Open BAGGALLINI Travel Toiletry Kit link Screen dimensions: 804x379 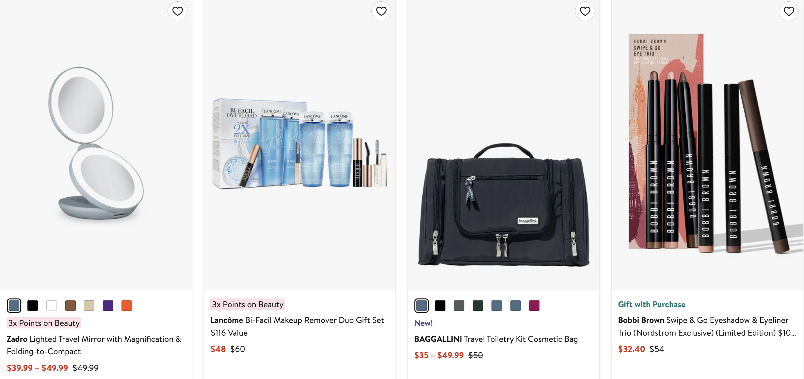(x=496, y=339)
